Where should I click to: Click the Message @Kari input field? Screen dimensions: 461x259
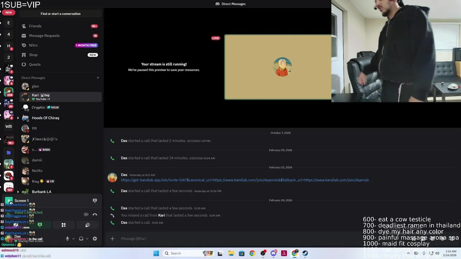[x=252, y=238]
